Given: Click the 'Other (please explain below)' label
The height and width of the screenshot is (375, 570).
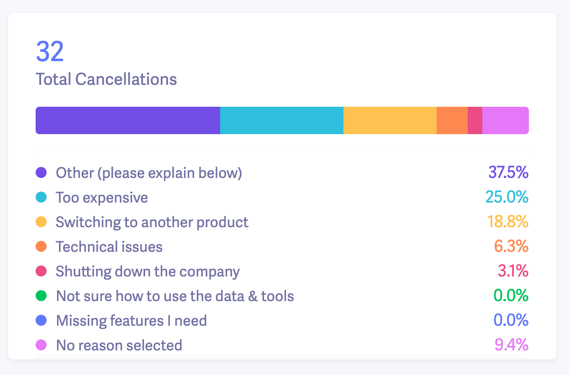Looking at the screenshot, I should pyautogui.click(x=149, y=173).
